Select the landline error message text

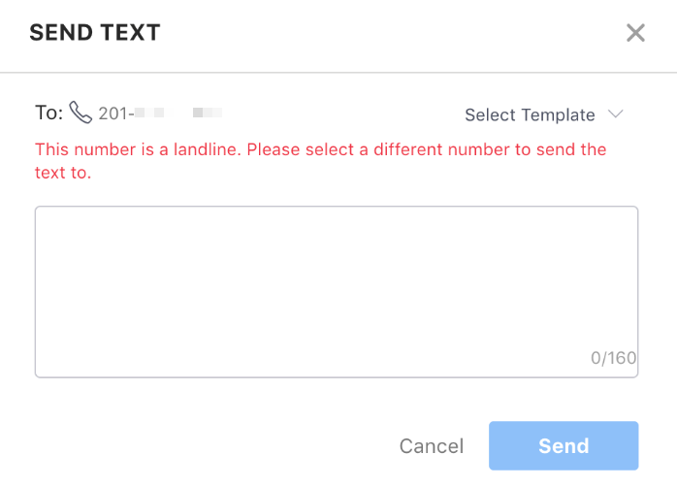pos(320,150)
